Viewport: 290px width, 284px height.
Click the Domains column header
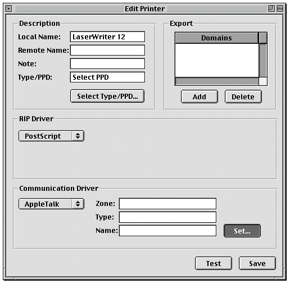point(216,38)
